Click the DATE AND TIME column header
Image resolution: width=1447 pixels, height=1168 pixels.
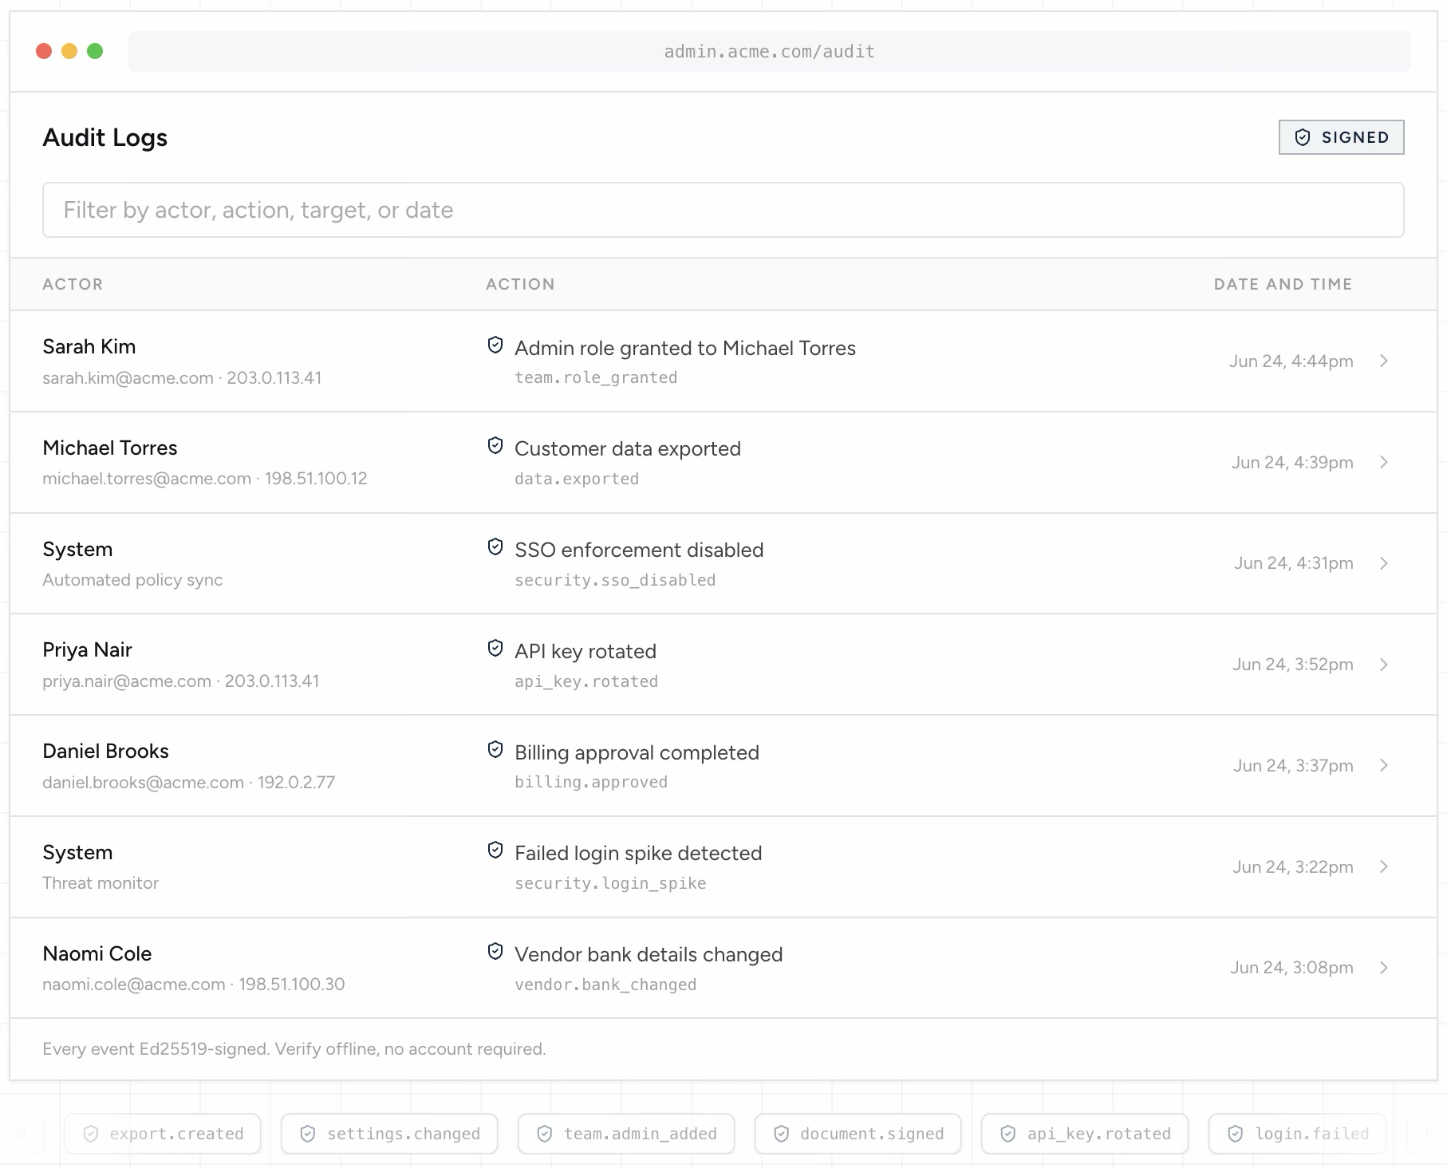pyautogui.click(x=1283, y=284)
